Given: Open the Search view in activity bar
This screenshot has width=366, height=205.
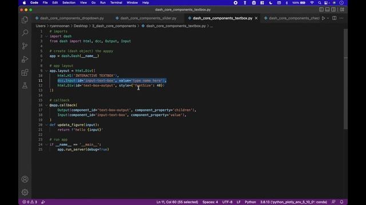Looking at the screenshot, I should [x=25, y=32].
